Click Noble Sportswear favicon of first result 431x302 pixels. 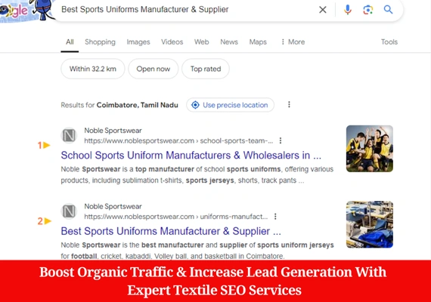coord(69,135)
